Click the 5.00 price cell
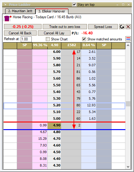The height and width of the screenshot is (172, 134). coord(54,119)
